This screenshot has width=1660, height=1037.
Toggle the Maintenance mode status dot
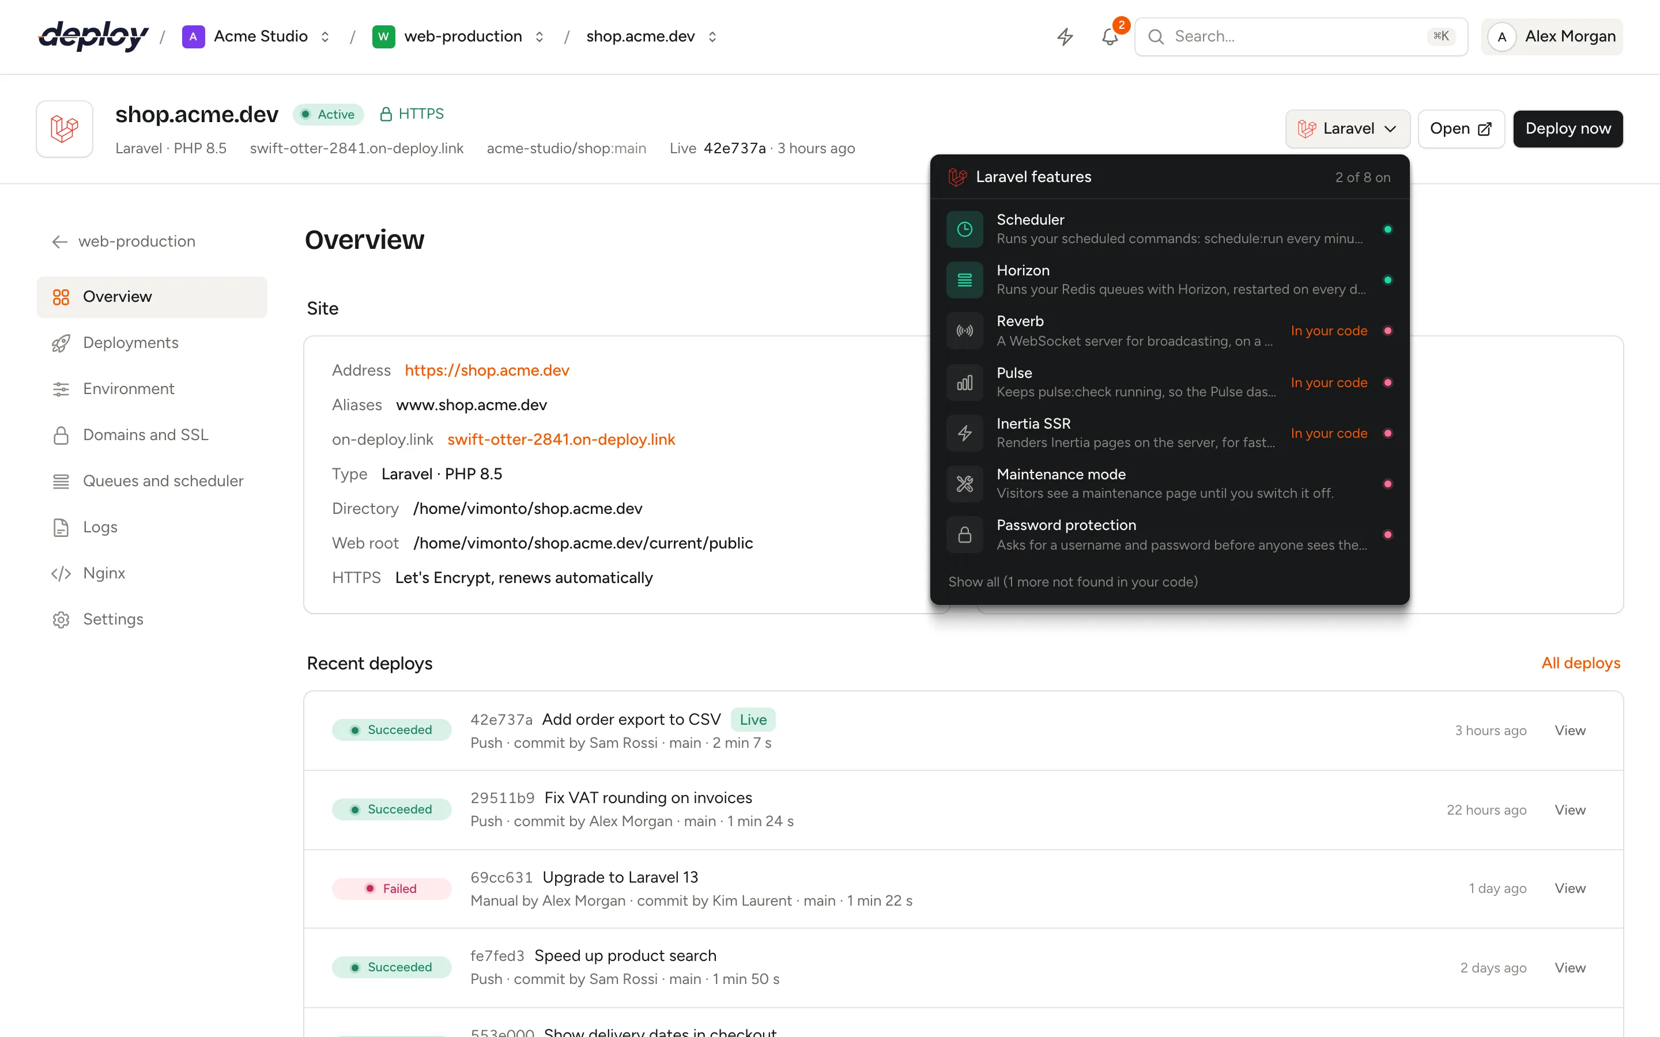[x=1387, y=484]
